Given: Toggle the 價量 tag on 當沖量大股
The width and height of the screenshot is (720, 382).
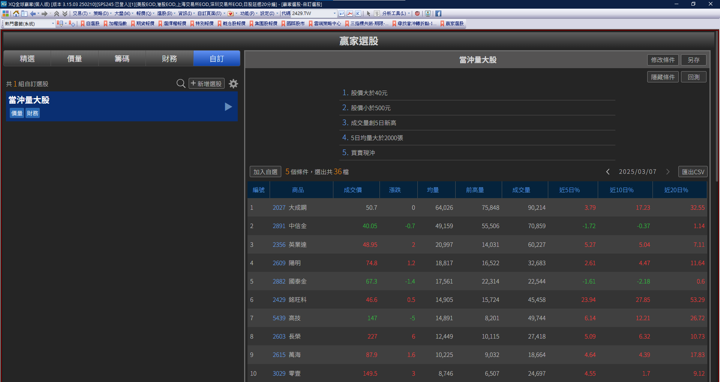Looking at the screenshot, I should [17, 113].
